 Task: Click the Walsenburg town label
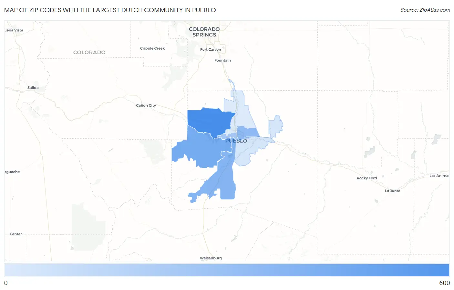(x=211, y=258)
